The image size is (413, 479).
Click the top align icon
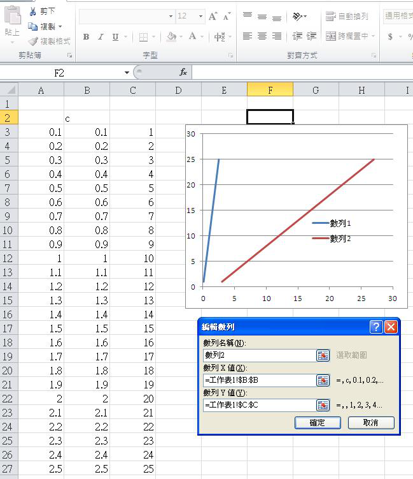coord(248,16)
